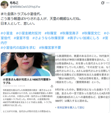Open hashtag #眞子いい加減にしろ
Image resolution: width=112 pixels, height=113 pixels.
pyautogui.click(x=83, y=38)
